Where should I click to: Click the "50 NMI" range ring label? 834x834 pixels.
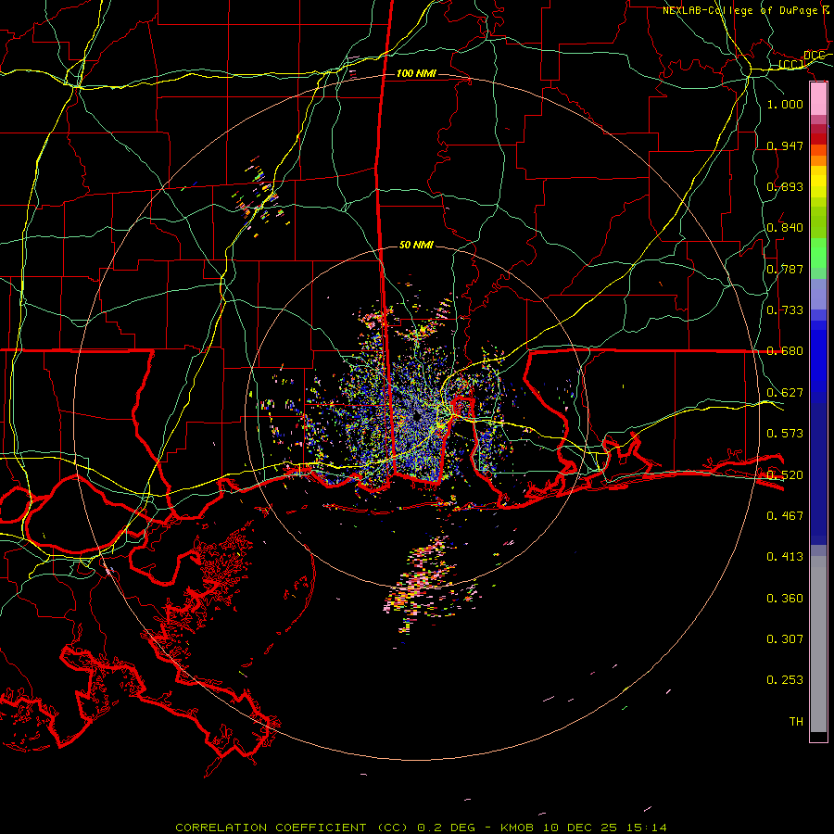(416, 245)
